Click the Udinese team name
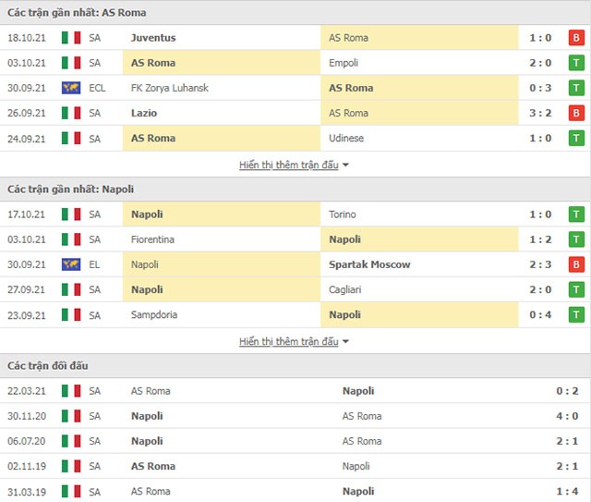The height and width of the screenshot is (502, 591). [x=346, y=138]
